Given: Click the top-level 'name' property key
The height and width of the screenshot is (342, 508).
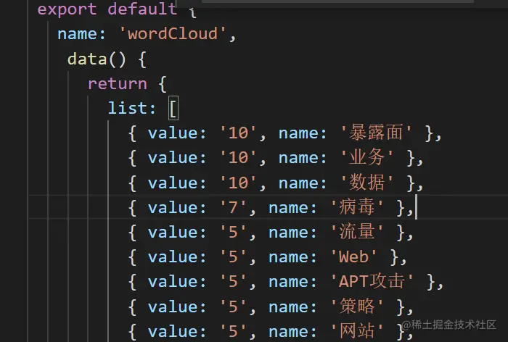Looking at the screenshot, I should pos(78,34).
